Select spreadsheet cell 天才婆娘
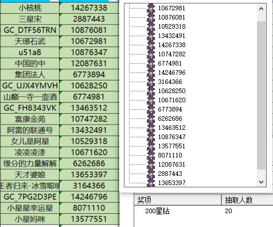The height and width of the screenshot is (227, 273). tap(30, 175)
